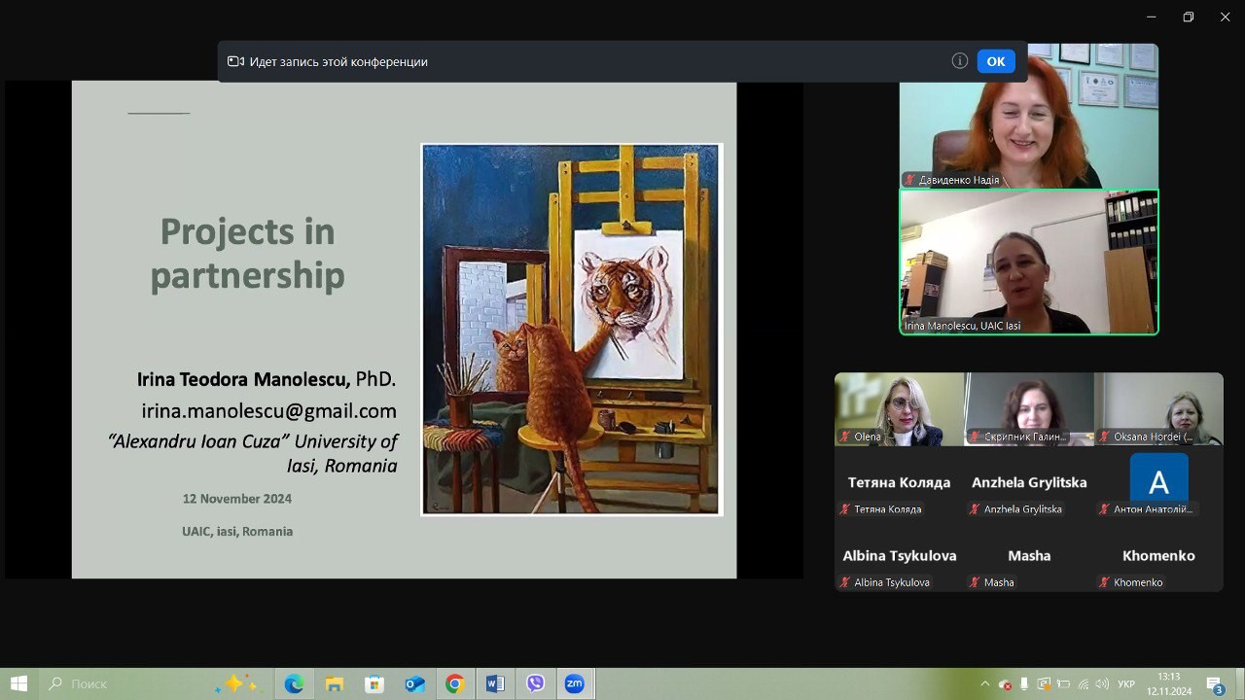Click the muted mic icon next to Olena
This screenshot has width=1245, height=700.
coord(845,437)
